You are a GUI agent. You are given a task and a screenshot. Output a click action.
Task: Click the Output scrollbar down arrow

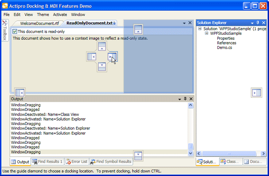(x=191, y=153)
